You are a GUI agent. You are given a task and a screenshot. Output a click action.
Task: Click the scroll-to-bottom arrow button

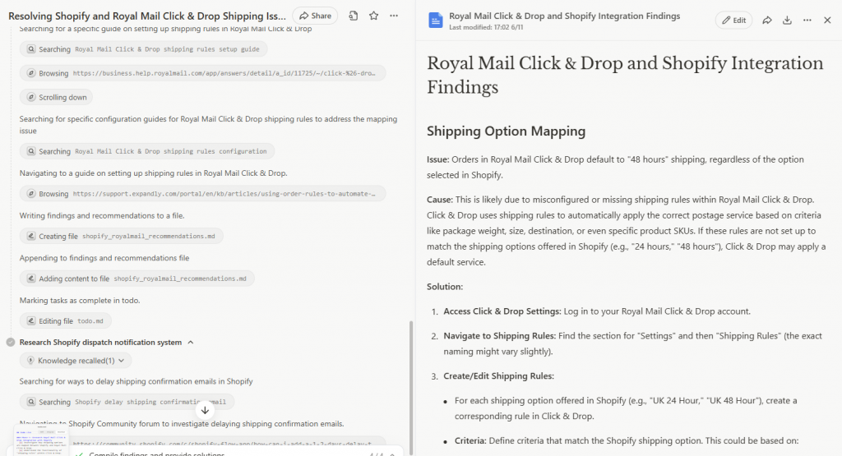point(206,410)
